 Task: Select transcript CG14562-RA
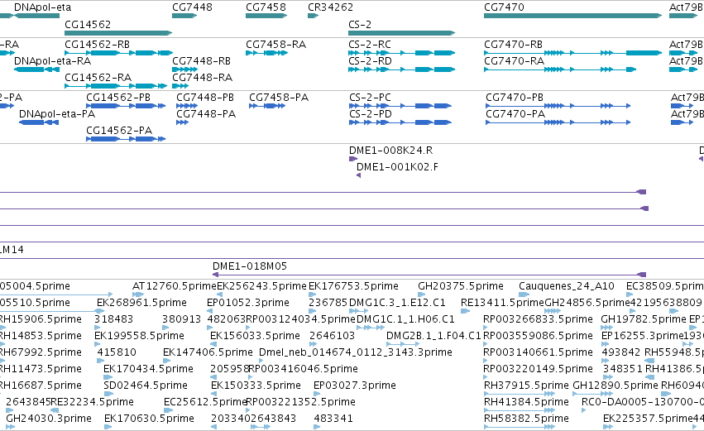[x=116, y=86]
